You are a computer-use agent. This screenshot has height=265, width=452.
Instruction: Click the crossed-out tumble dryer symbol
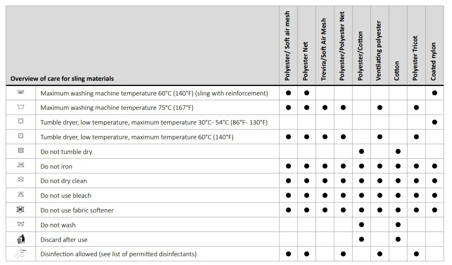pyautogui.click(x=21, y=151)
